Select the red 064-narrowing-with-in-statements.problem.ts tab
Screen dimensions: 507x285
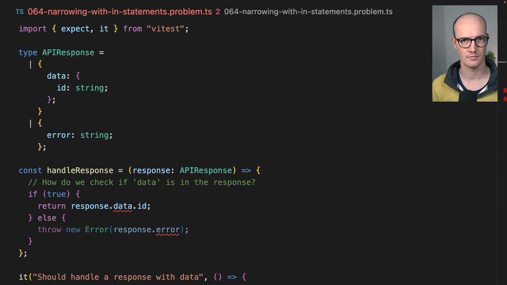point(120,12)
